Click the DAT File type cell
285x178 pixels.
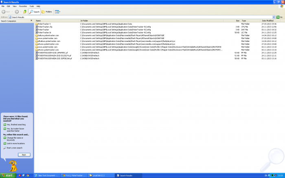(x=244, y=30)
